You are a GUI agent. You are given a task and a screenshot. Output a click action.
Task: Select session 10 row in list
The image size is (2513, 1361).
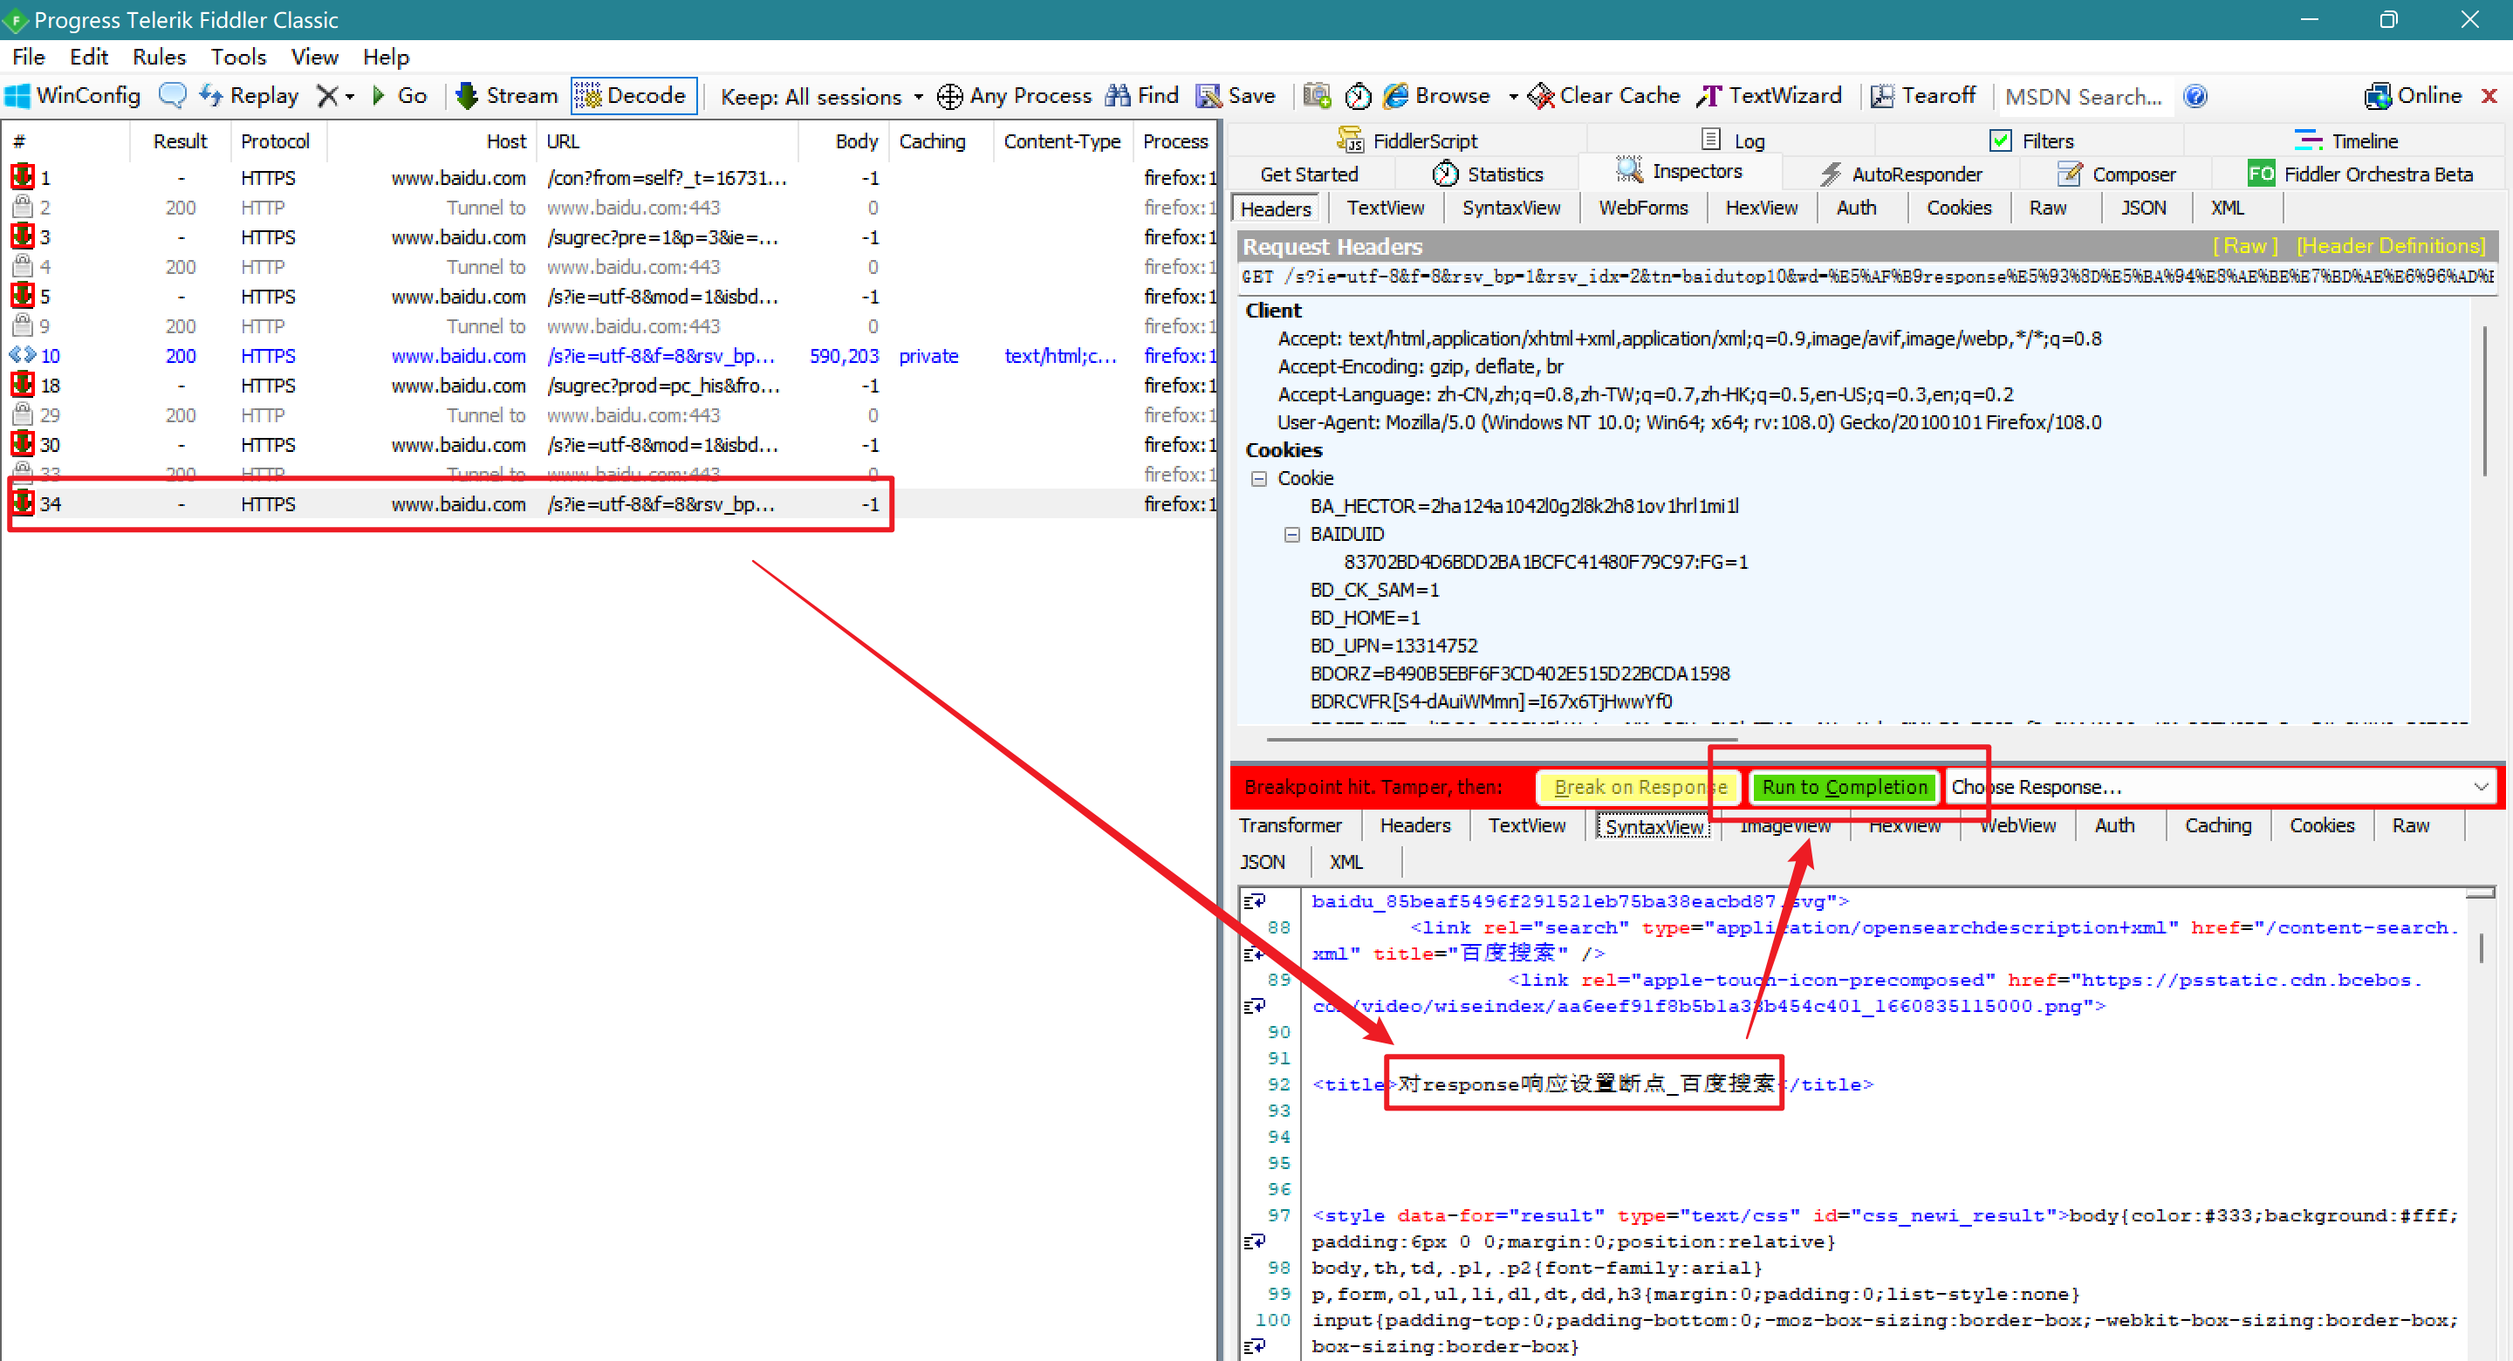610,356
